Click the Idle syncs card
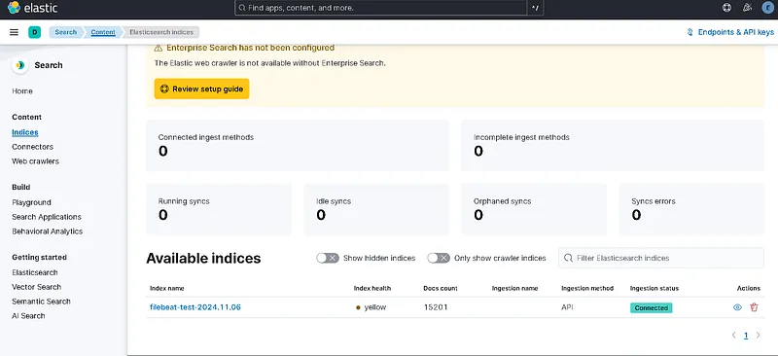The image size is (778, 356). tap(376, 209)
